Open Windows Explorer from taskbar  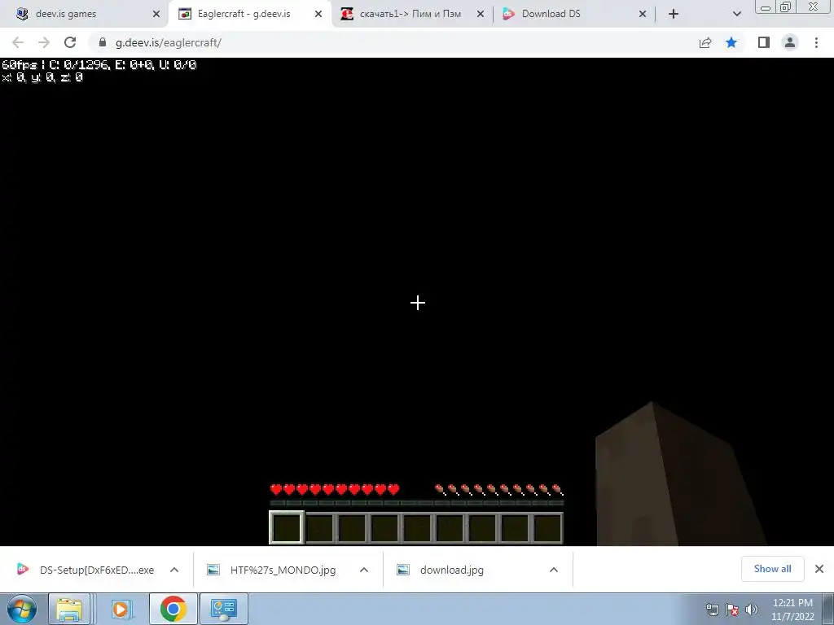pyautogui.click(x=69, y=609)
